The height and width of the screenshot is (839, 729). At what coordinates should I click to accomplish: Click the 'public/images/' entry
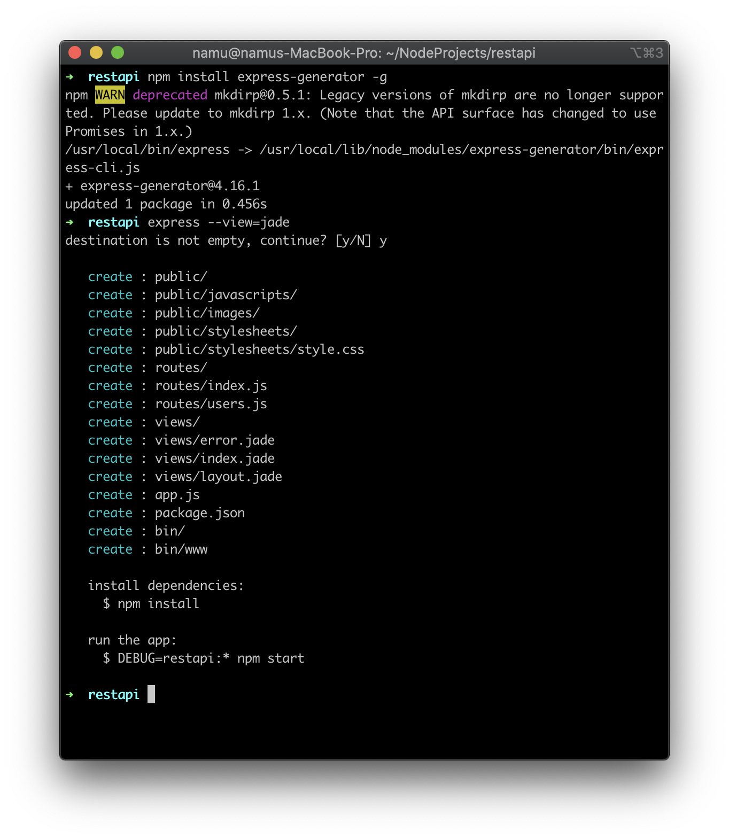tap(207, 313)
